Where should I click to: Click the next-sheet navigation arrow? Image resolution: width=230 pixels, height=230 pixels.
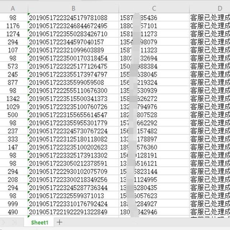pos(3,222)
